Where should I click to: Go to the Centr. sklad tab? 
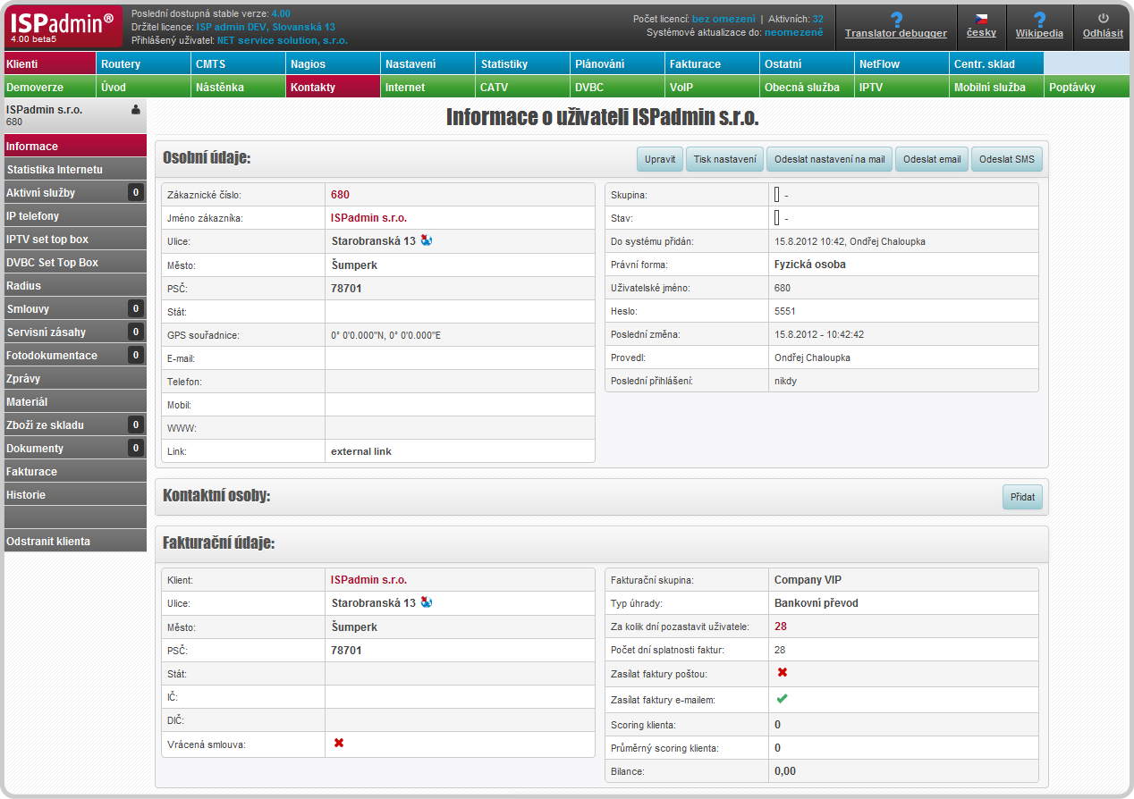996,63
